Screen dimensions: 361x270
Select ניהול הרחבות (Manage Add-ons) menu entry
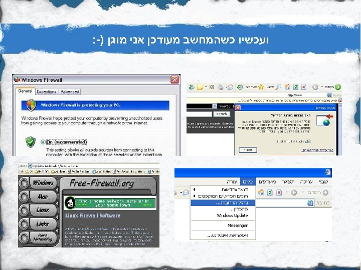pos(223,203)
